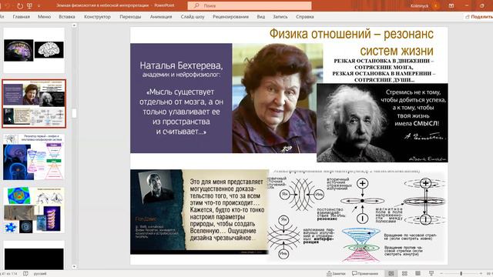The image size is (493, 277).
Task: Select the Пол Дэвис quote image
Action: 200,212
